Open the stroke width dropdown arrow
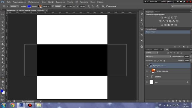Image resolution: width=192 pixels, height=108 pixels. (x=52, y=6)
